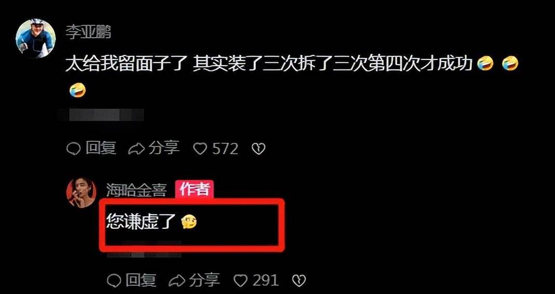Click the red 作者 author badge
This screenshot has width=555, height=294.
click(195, 190)
